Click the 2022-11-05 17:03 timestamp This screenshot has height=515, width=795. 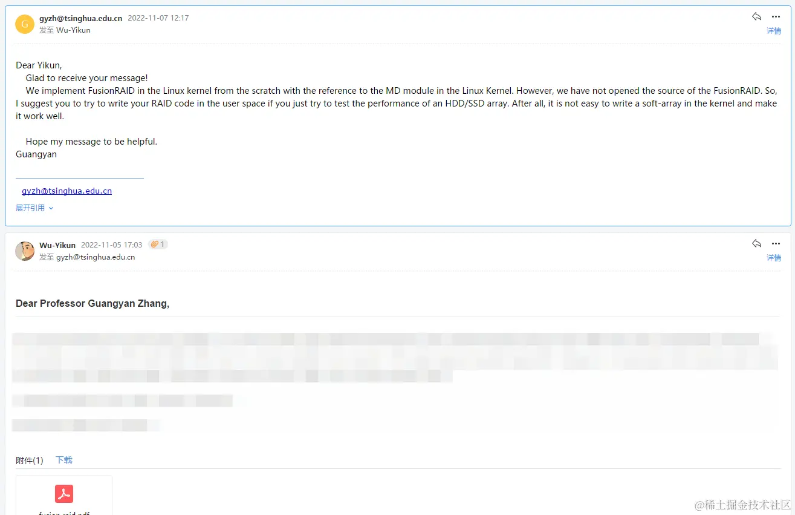[112, 245]
